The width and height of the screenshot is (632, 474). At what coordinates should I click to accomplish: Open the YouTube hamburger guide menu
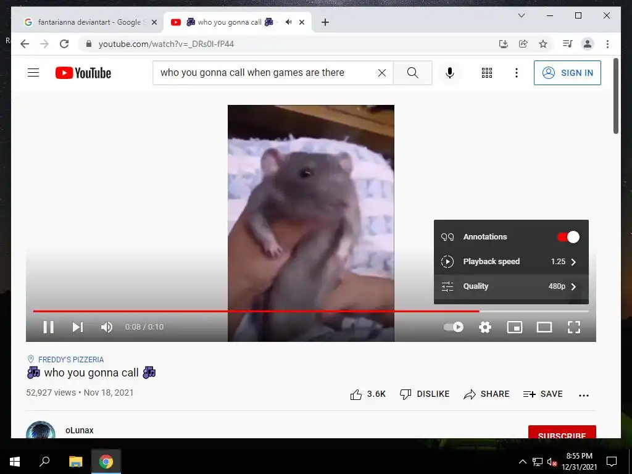[x=33, y=73]
